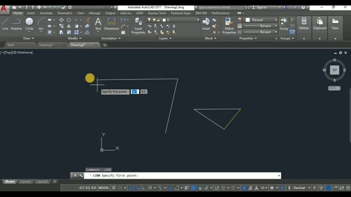
Task: Toggle polar tracking in status bar
Action: click(150, 188)
